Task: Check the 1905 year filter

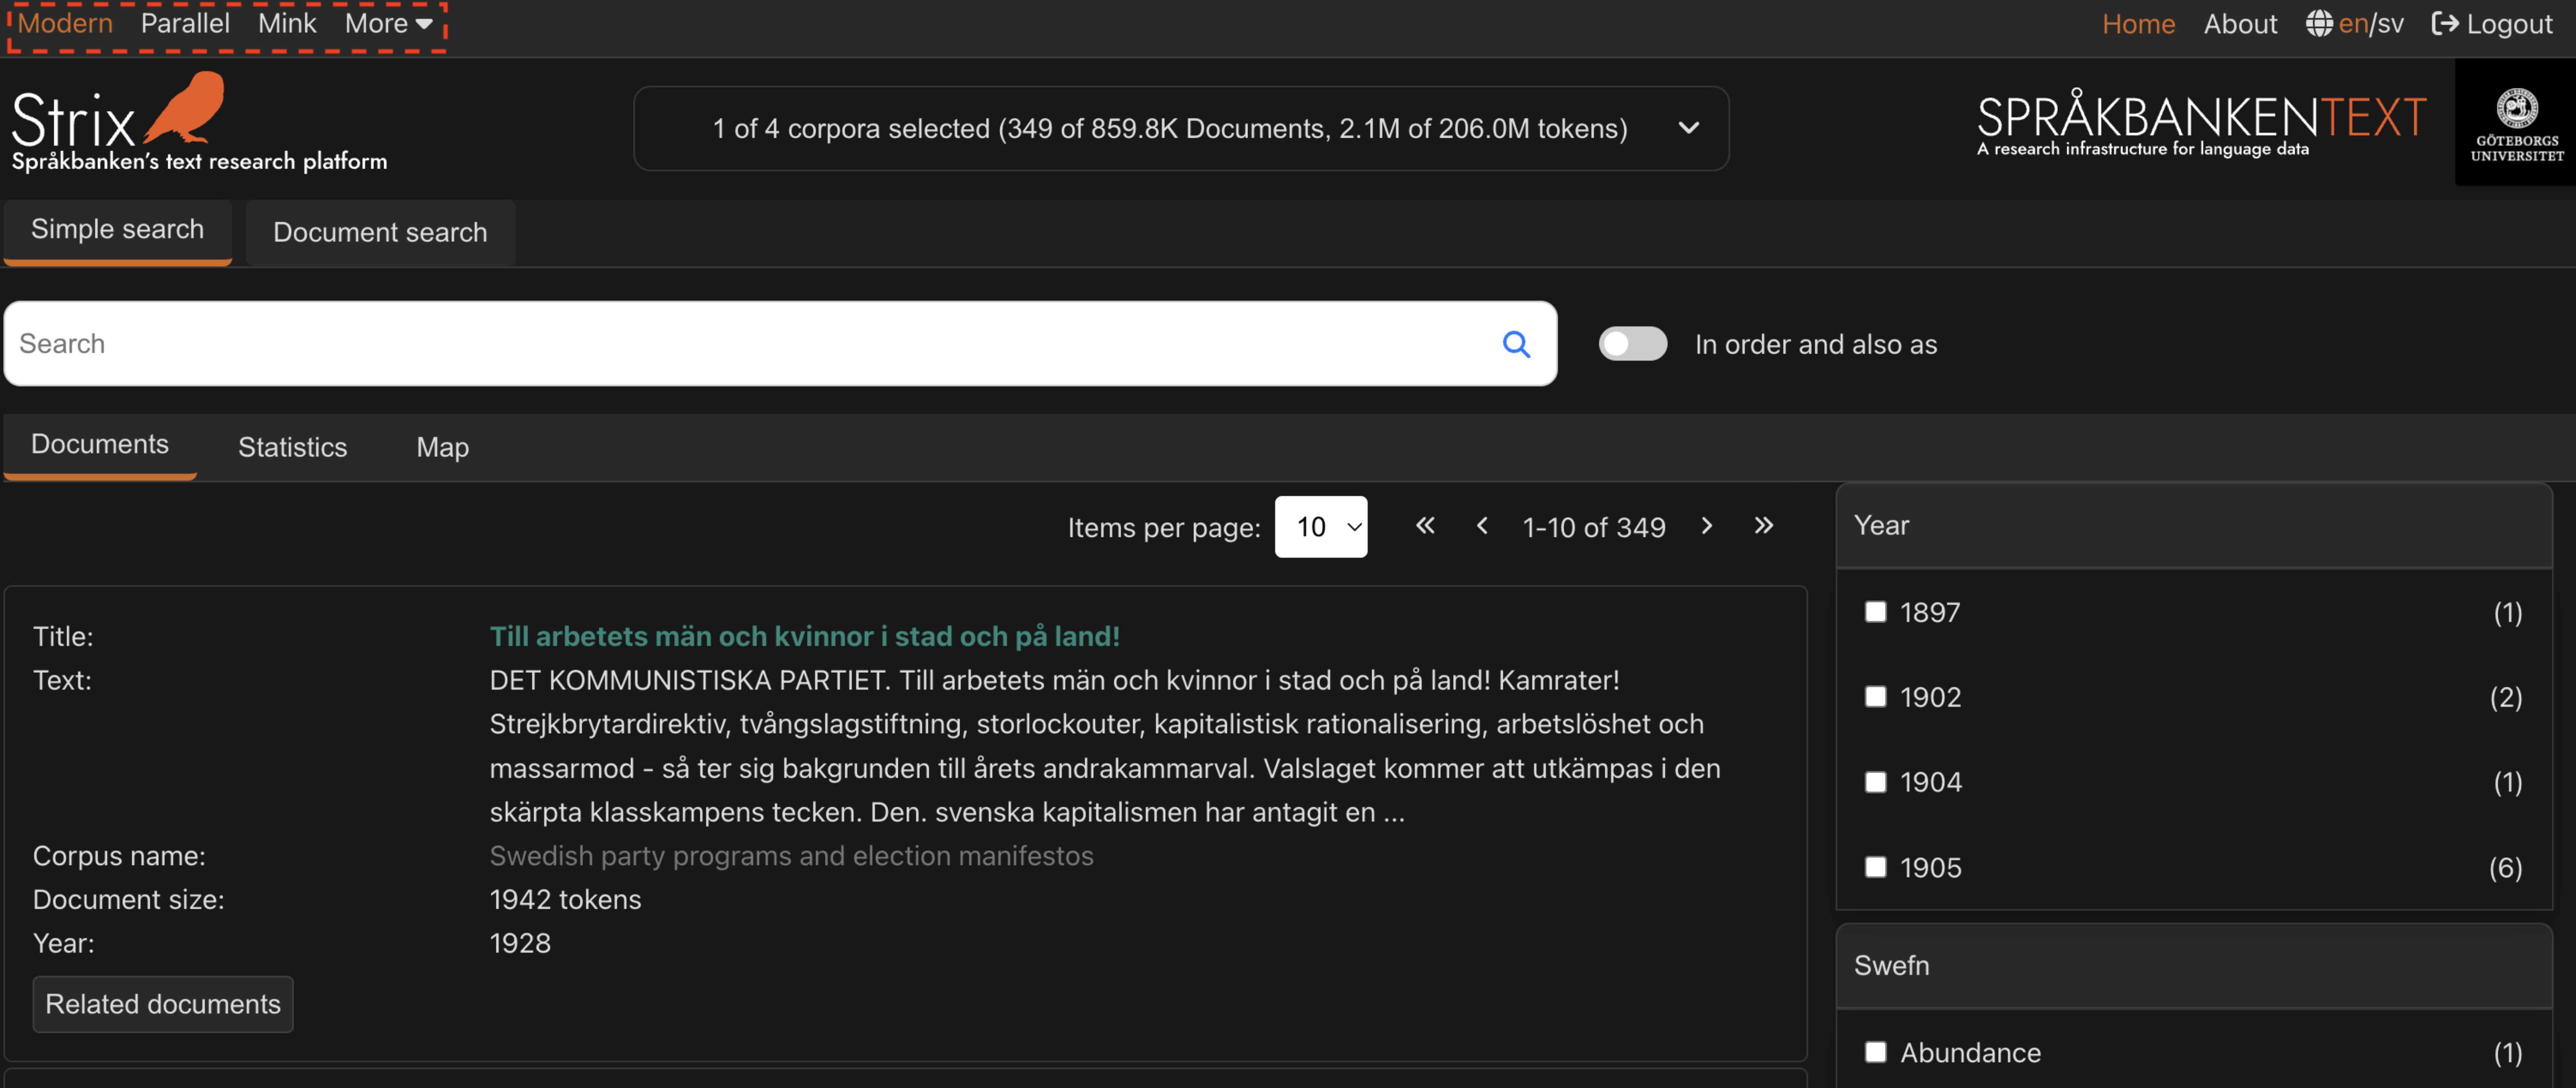Action: tap(1875, 867)
